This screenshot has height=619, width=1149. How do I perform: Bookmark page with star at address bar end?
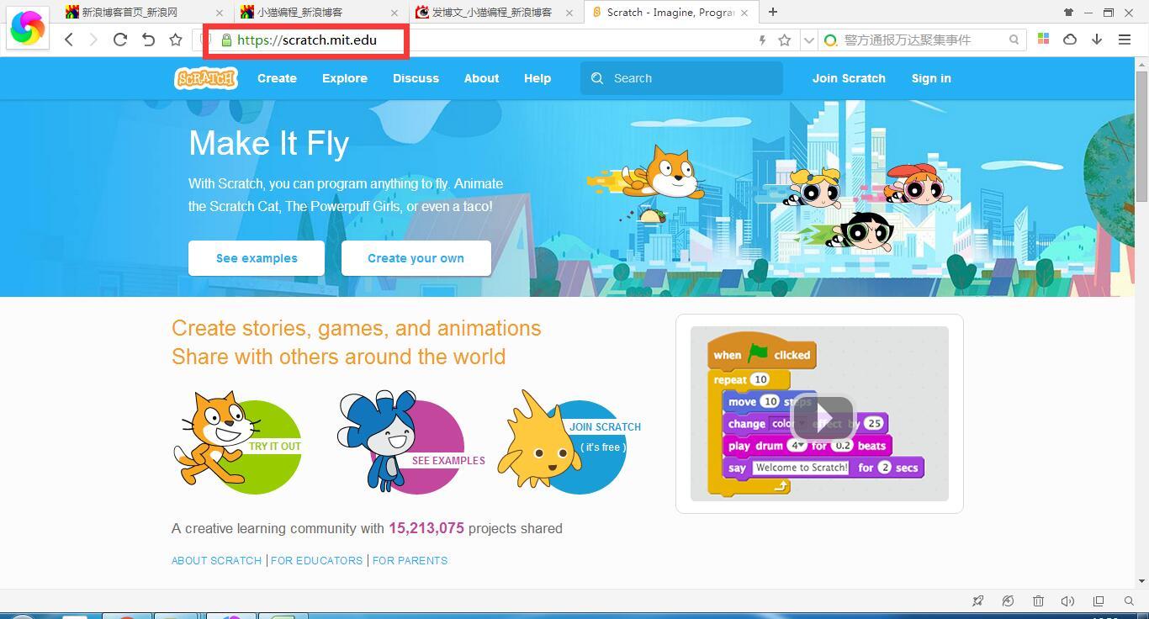[785, 40]
